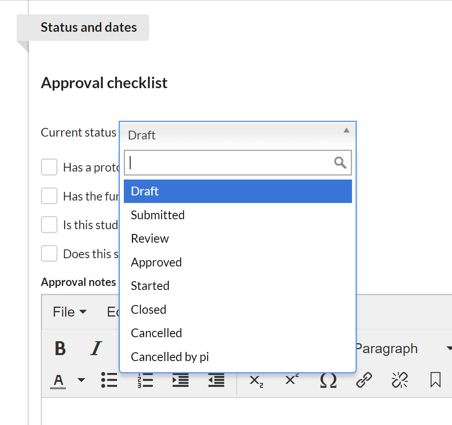
Task: Remove link using the broken chain icon
Action: (x=400, y=380)
